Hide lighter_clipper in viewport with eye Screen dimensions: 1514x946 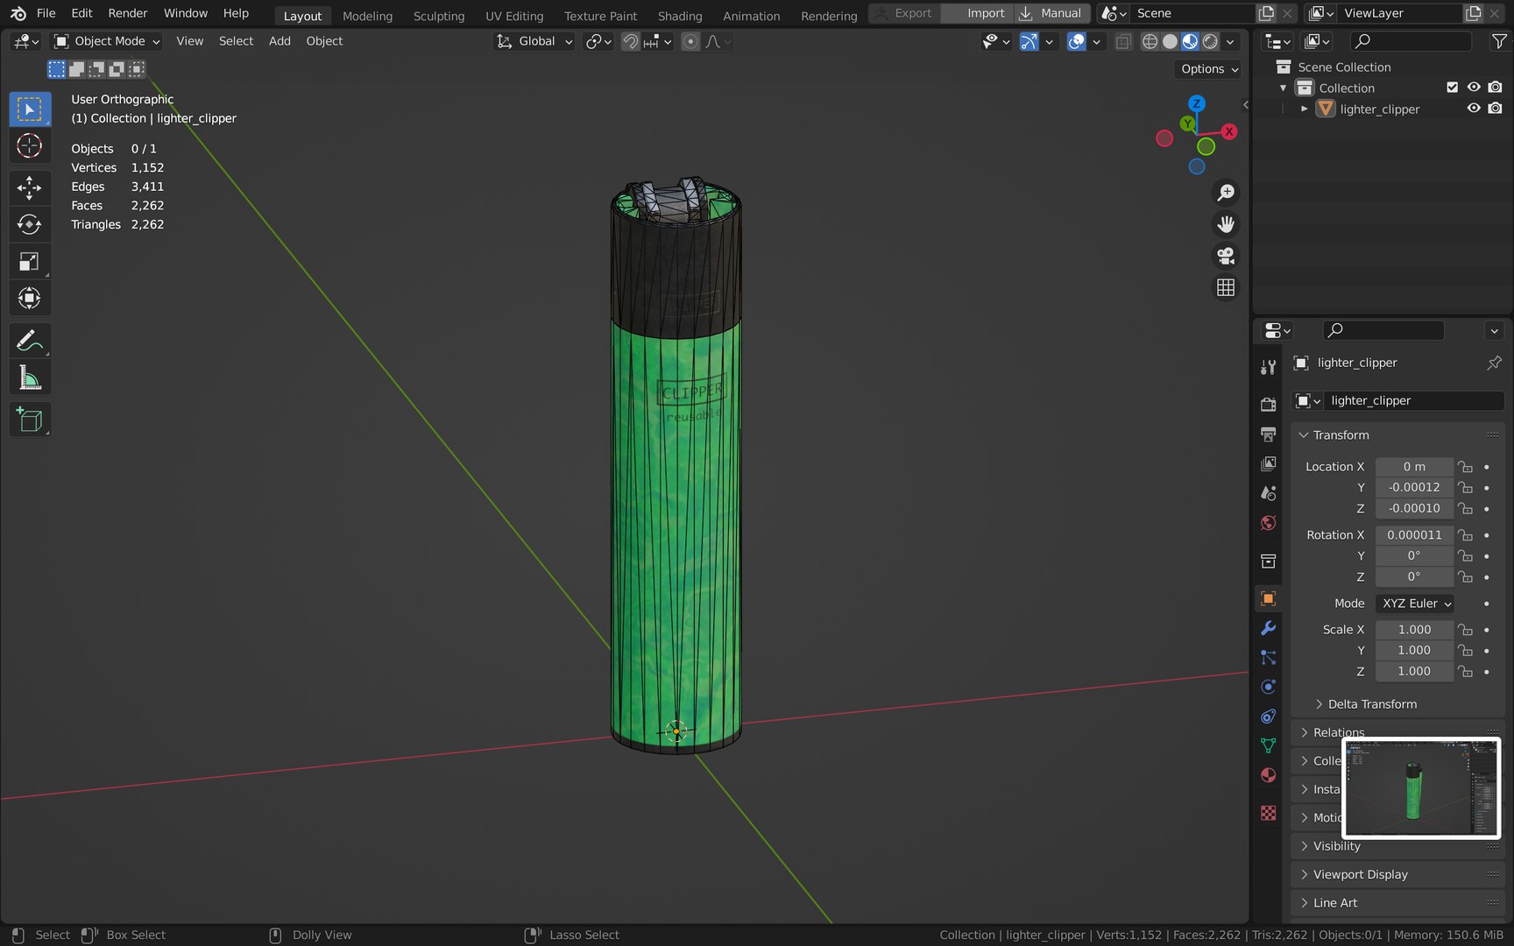(x=1474, y=109)
